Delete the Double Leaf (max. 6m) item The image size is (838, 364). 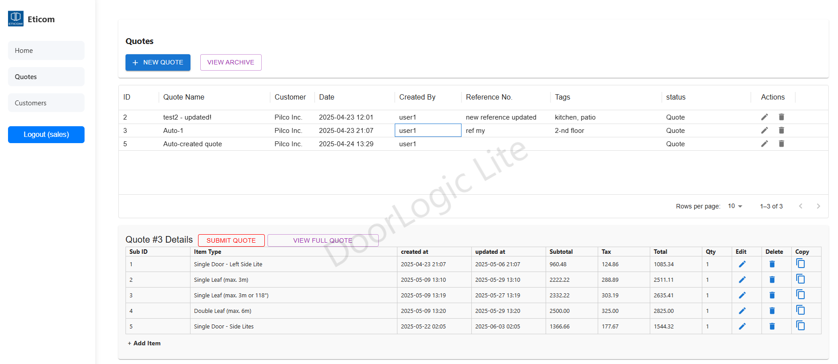click(x=772, y=311)
